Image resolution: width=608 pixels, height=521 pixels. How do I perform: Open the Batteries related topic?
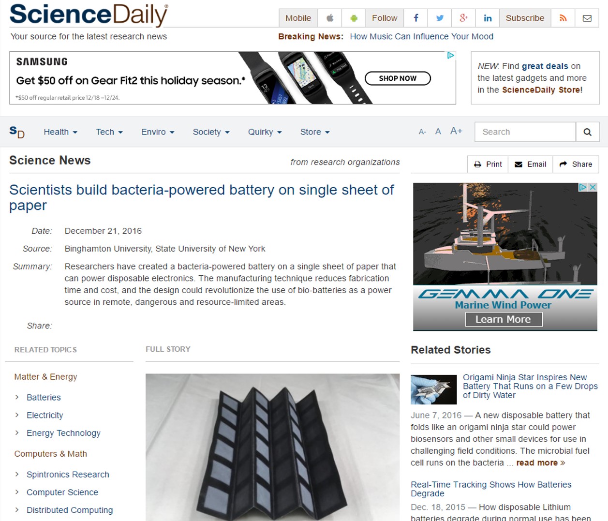(44, 398)
